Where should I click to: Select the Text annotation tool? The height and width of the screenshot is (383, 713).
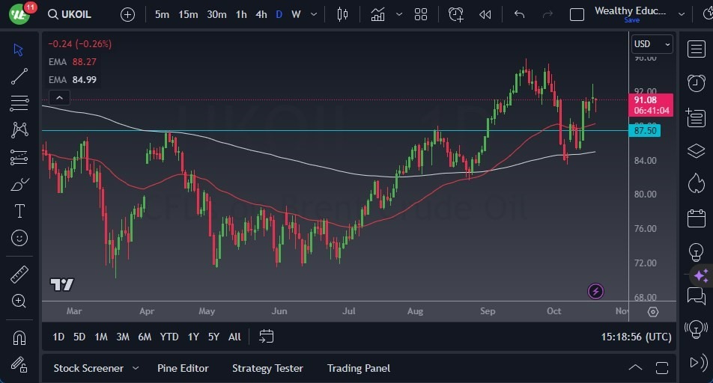[x=19, y=211]
